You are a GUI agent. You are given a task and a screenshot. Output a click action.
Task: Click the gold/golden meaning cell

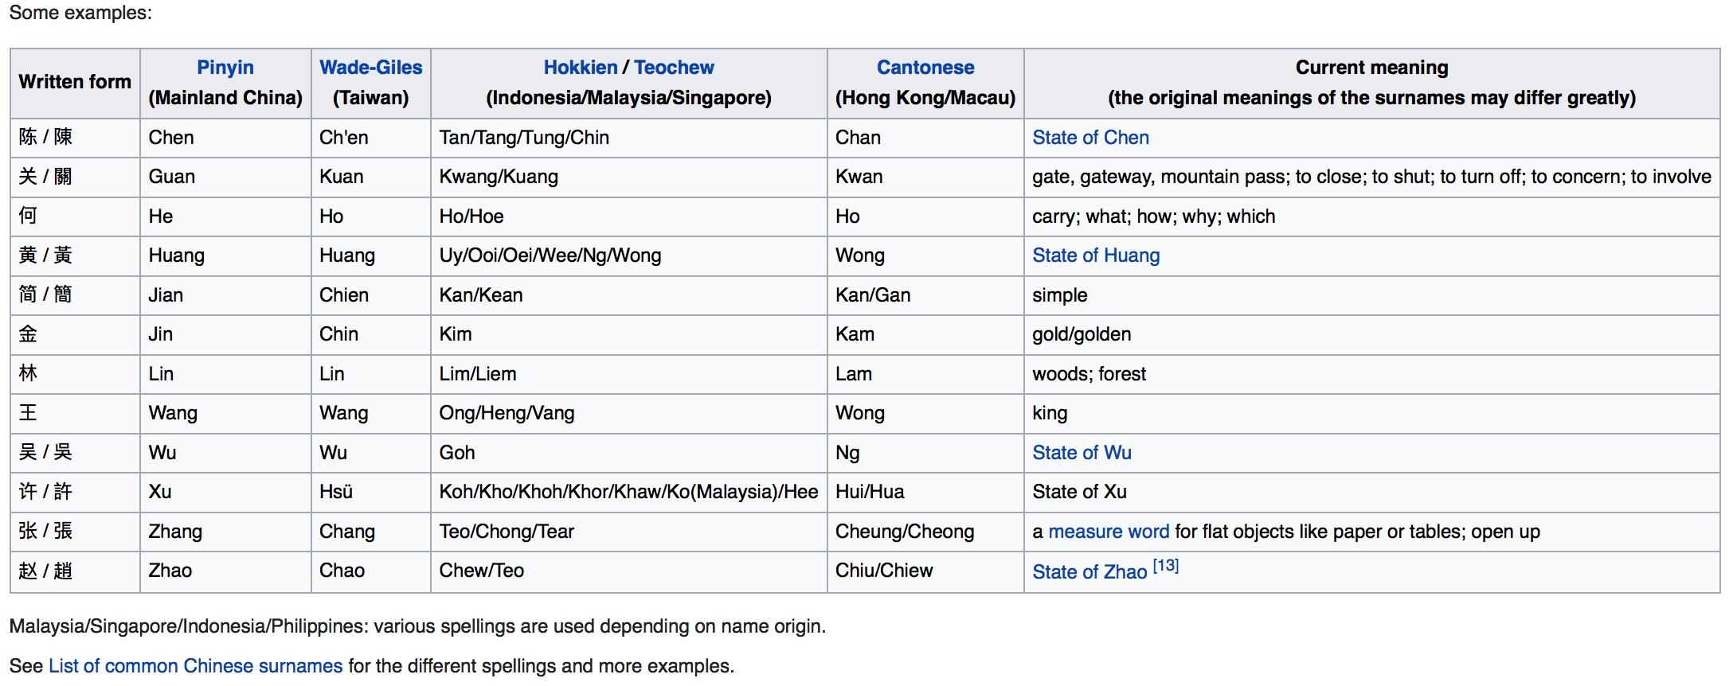pos(1082,334)
